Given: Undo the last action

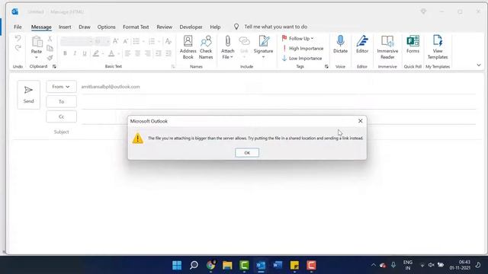Looking at the screenshot, I should (18, 39).
